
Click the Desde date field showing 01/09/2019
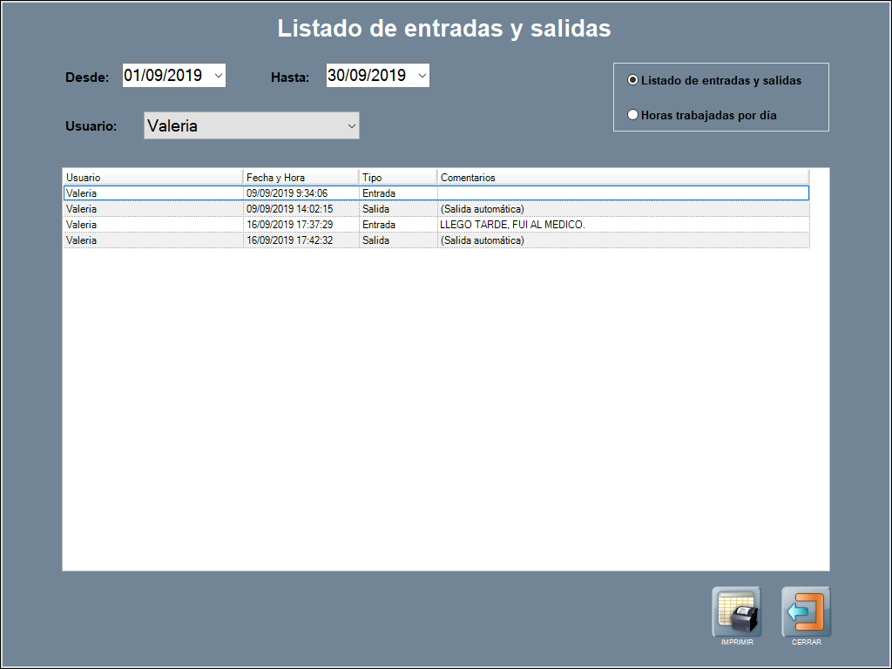coord(164,76)
